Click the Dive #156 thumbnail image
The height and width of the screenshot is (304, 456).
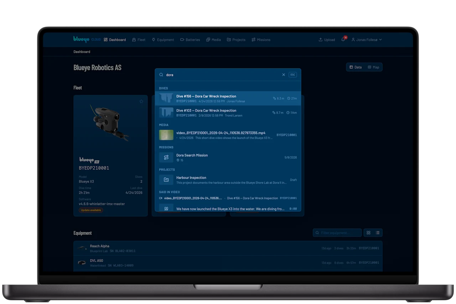click(166, 98)
